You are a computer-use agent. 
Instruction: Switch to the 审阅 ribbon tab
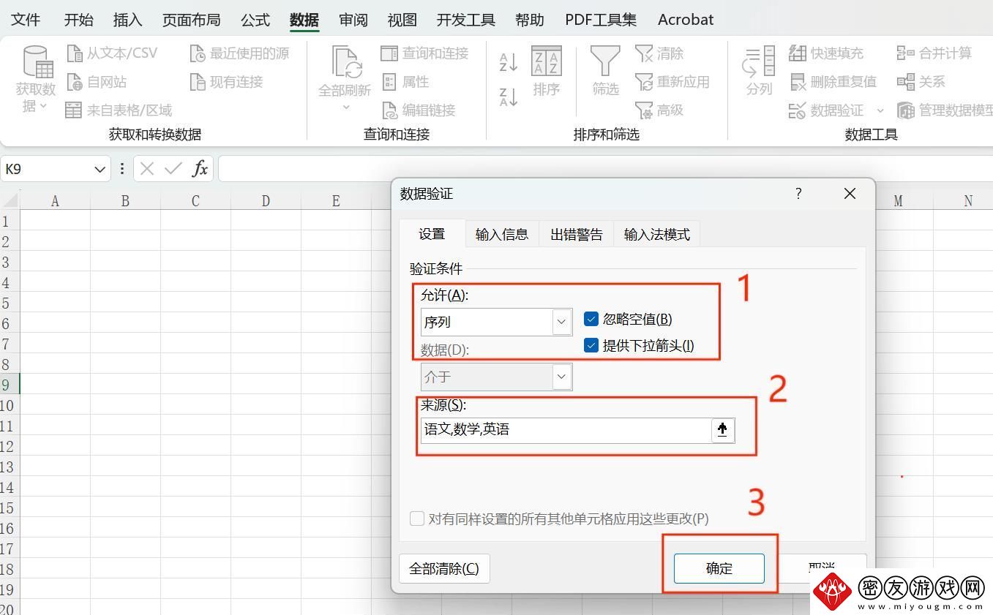tap(353, 20)
